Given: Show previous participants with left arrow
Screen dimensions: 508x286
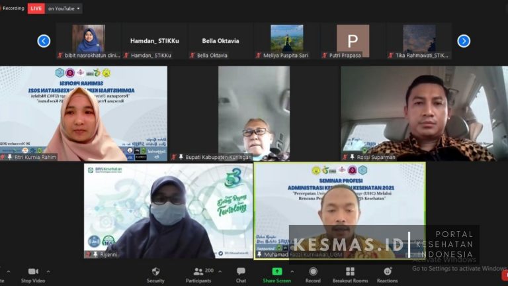Looking at the screenshot, I should point(44,41).
